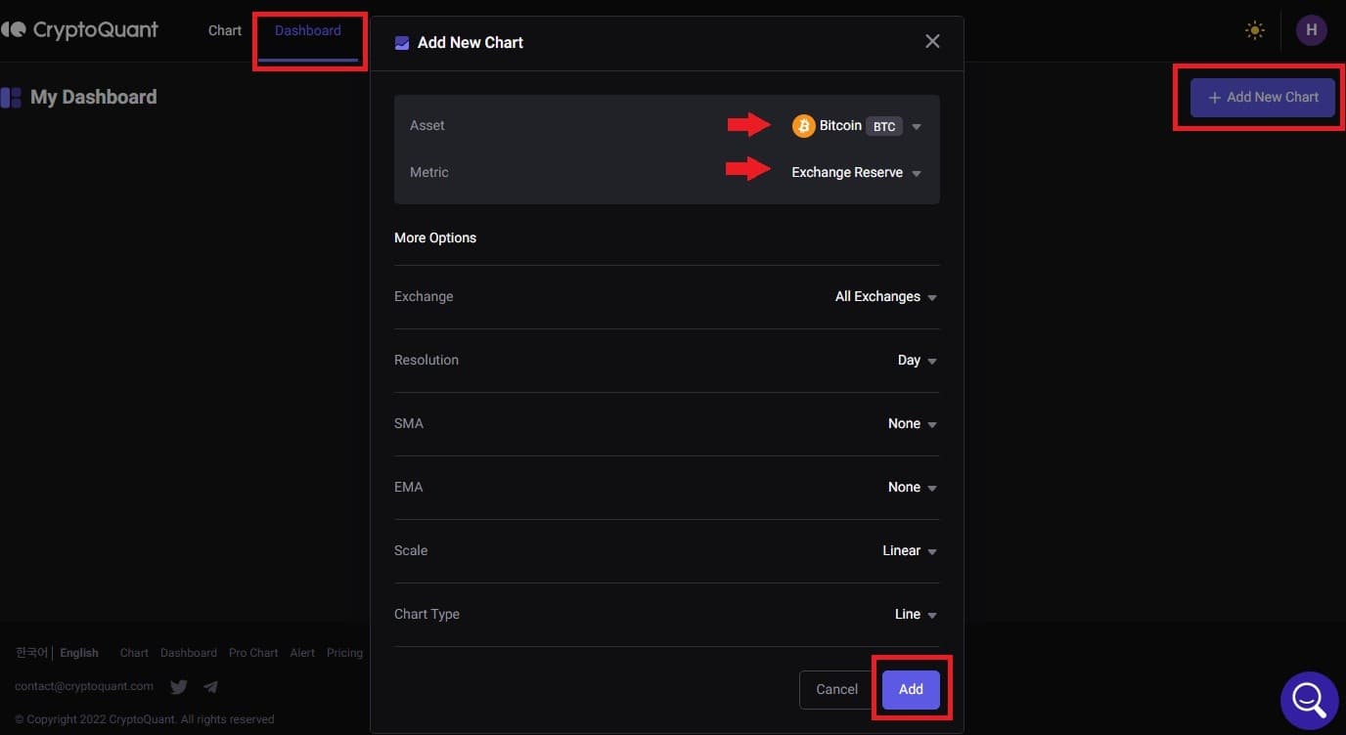Change Resolution from Day
The width and height of the screenshot is (1346, 735).
pos(918,361)
